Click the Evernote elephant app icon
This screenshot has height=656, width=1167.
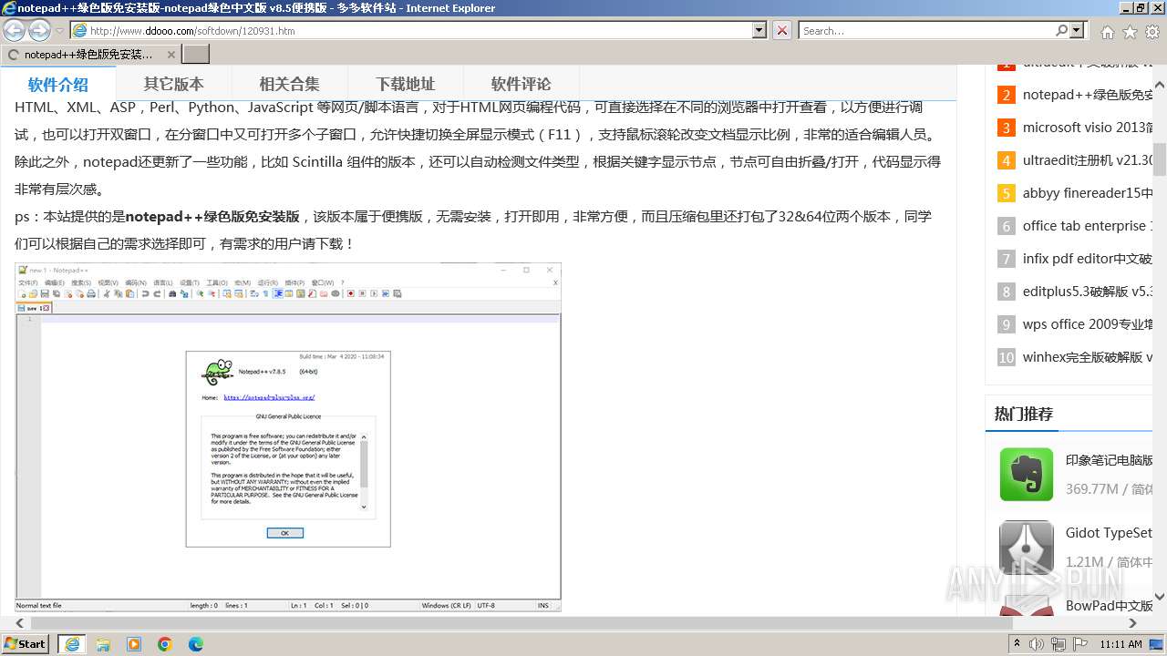[1027, 474]
